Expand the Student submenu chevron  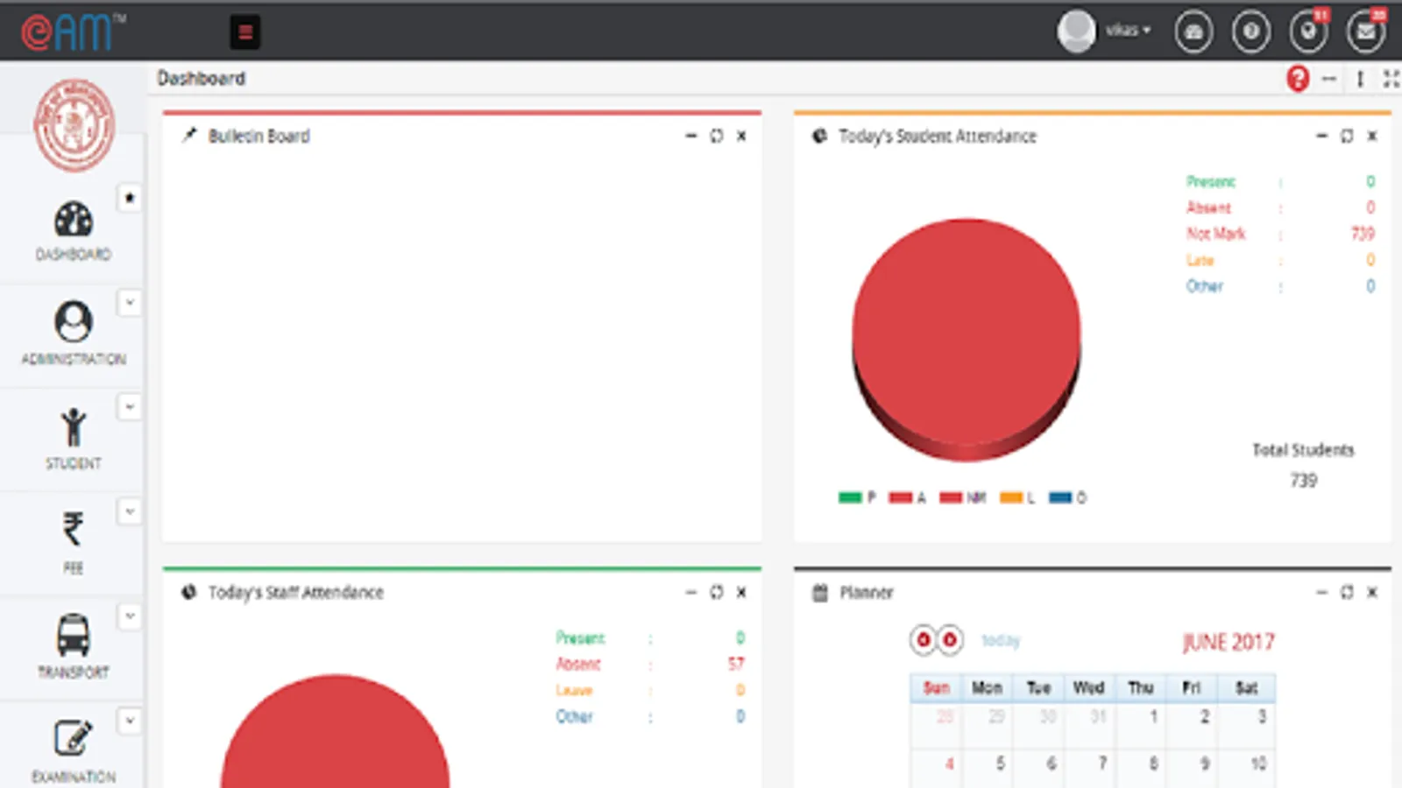pos(130,407)
